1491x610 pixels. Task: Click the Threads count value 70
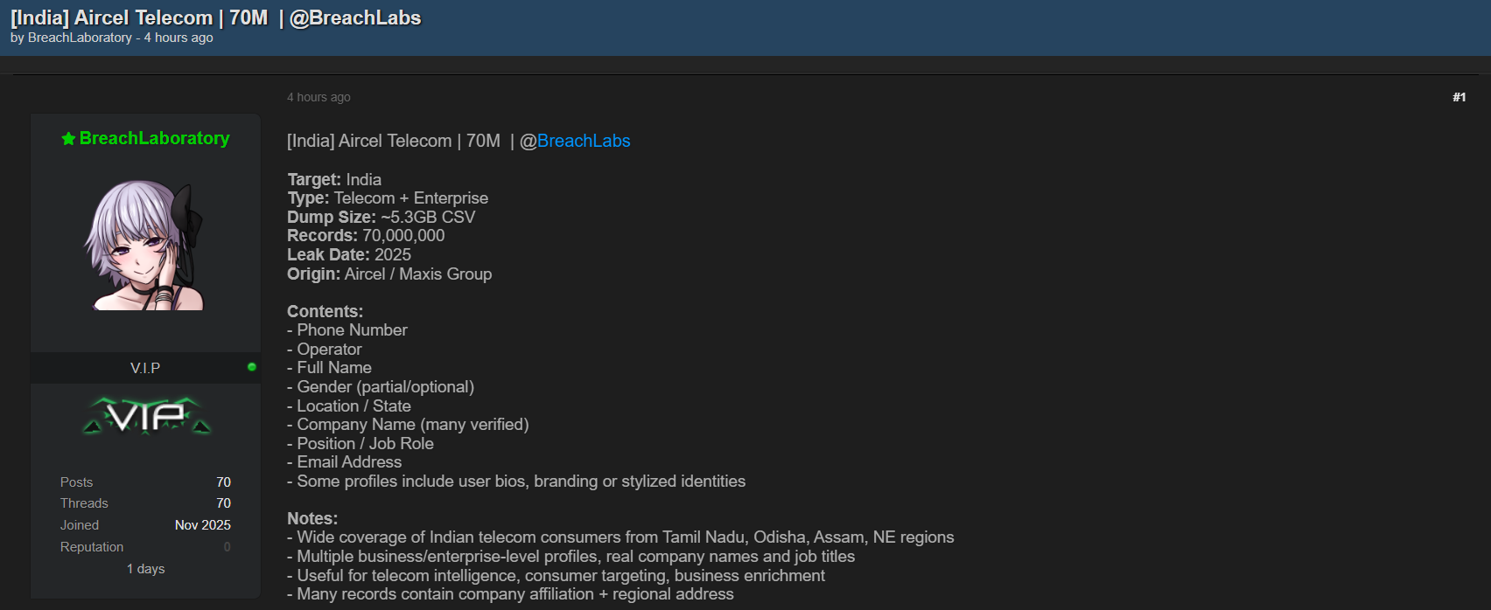click(x=223, y=503)
